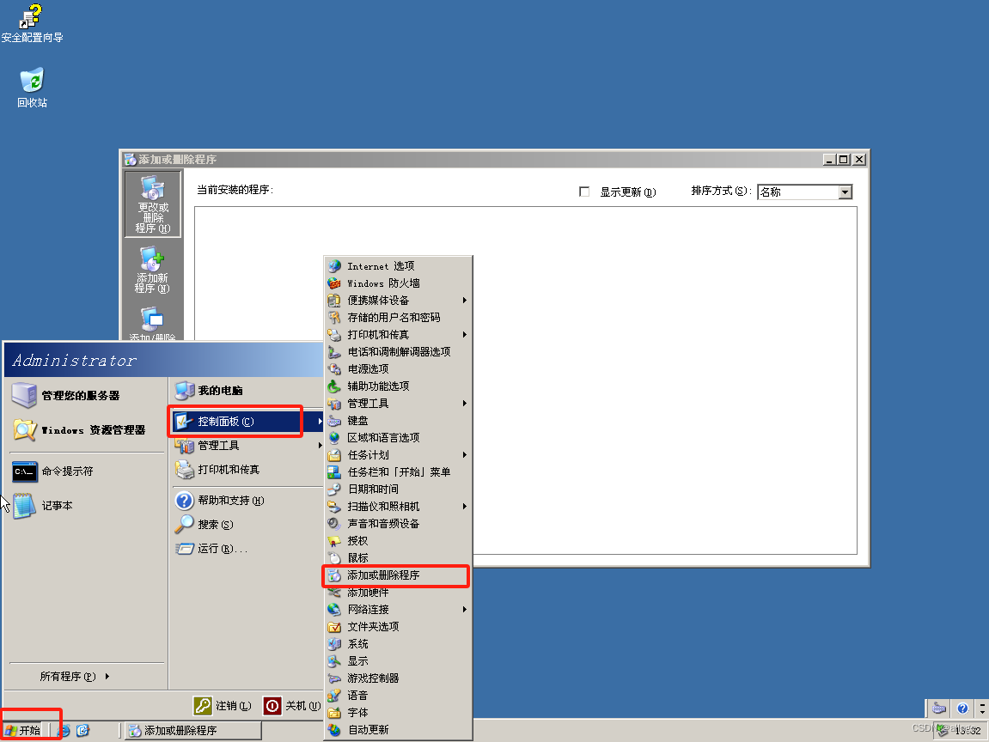The width and height of the screenshot is (989, 742).
Task: Click 添加或删除程序 taskbar button
Action: click(x=193, y=731)
